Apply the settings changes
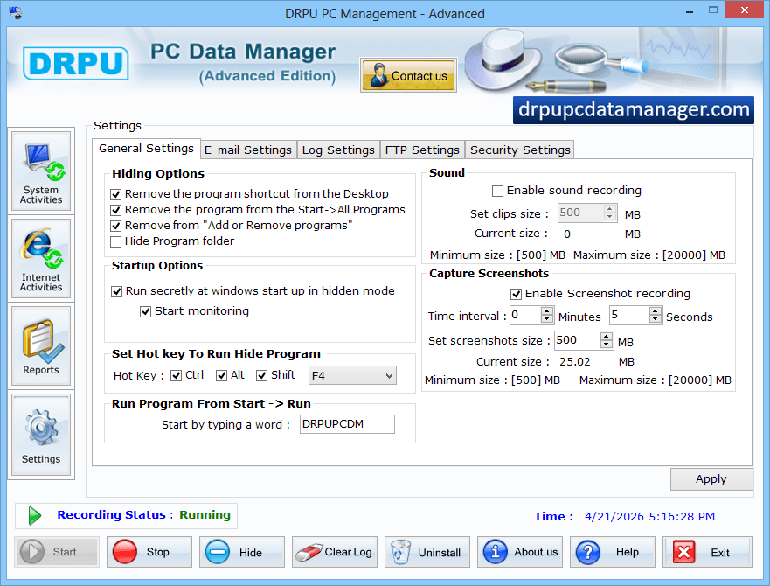Viewport: 770px width, 586px height. [x=711, y=478]
